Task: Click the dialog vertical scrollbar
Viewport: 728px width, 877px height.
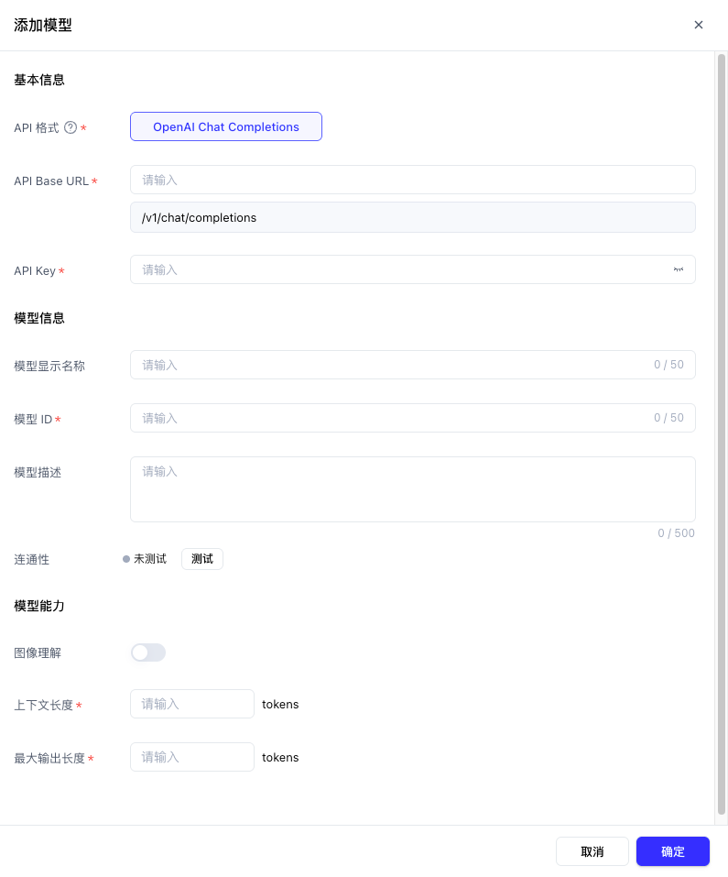Action: (x=722, y=434)
